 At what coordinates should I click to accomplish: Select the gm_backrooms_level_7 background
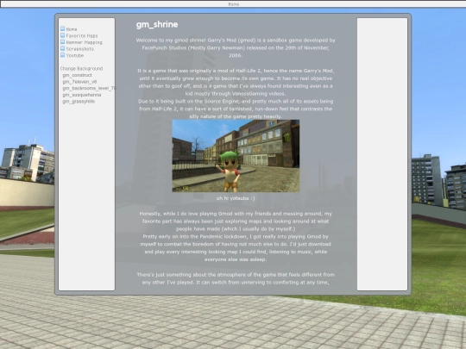click(x=89, y=88)
